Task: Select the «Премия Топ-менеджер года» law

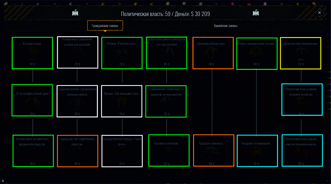Action: tap(122, 101)
